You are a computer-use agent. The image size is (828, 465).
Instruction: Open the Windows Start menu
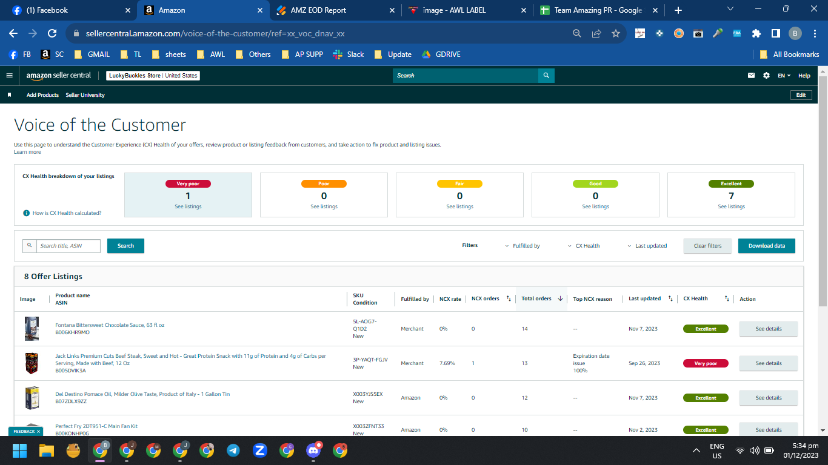(19, 450)
